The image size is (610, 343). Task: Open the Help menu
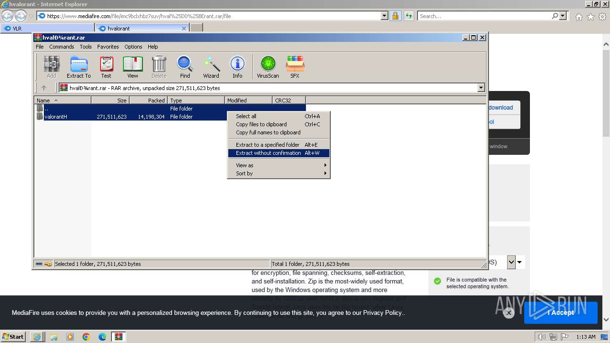point(152,47)
